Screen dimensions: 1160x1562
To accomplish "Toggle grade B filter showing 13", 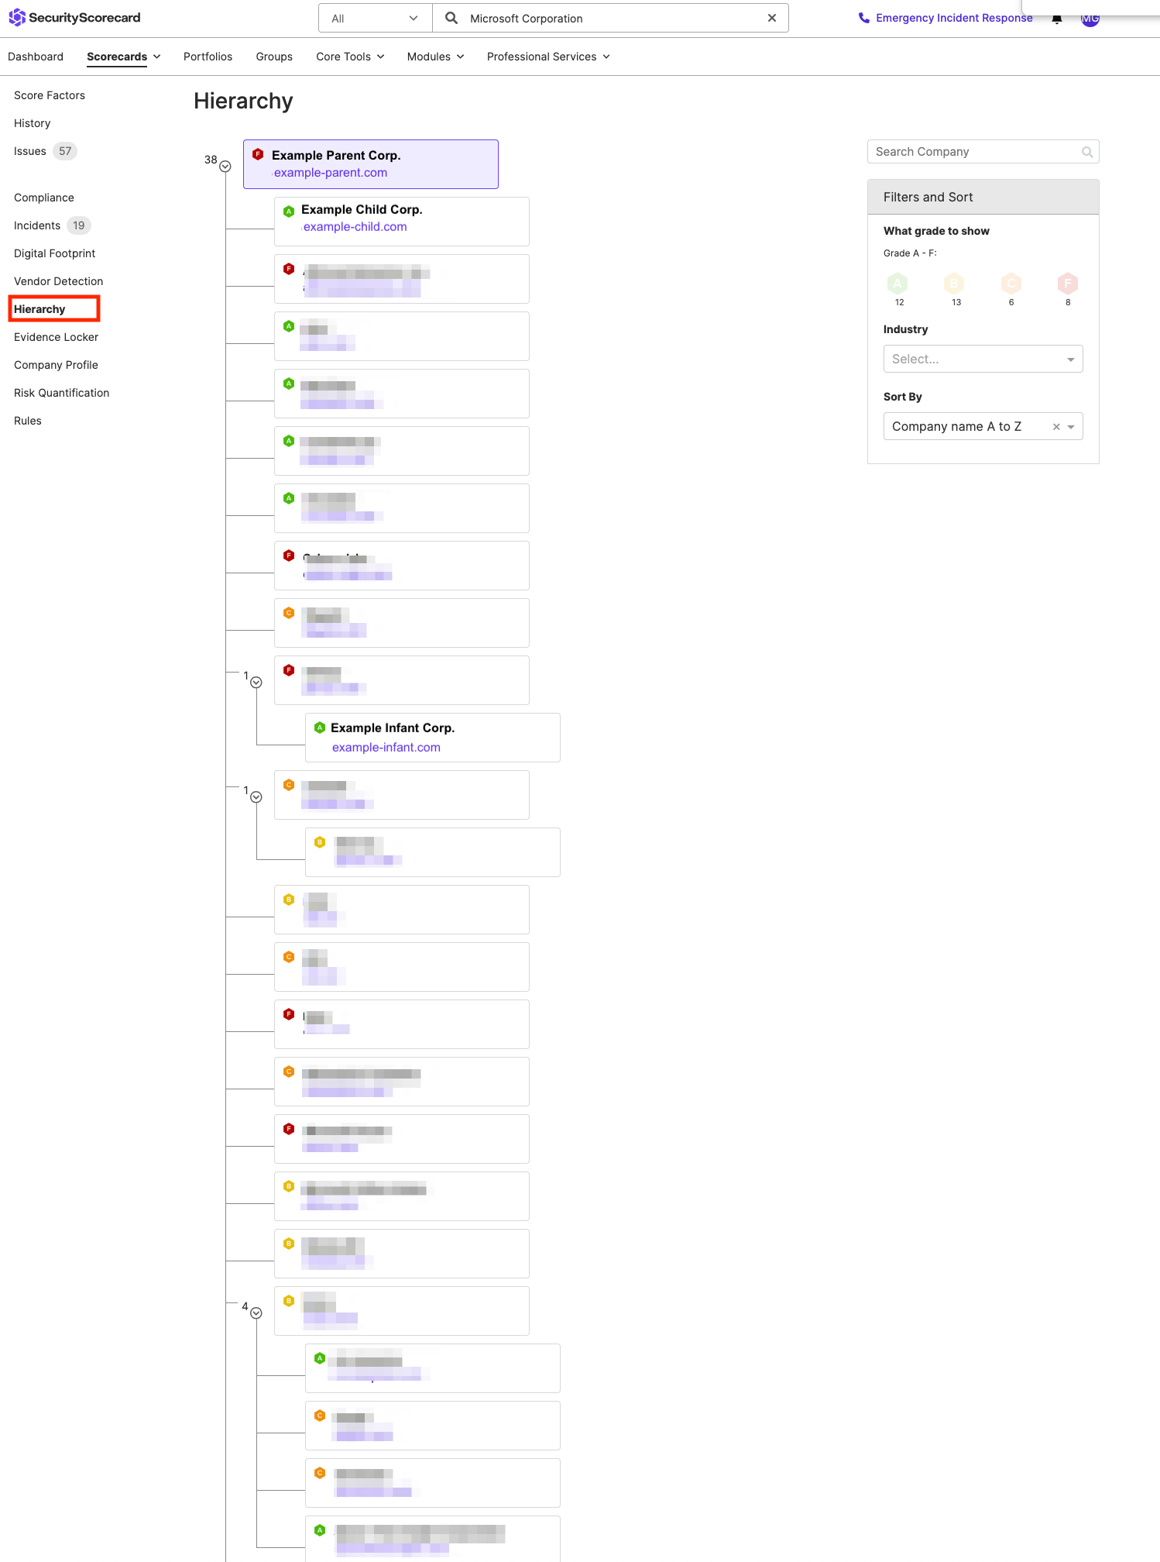I will tap(954, 284).
